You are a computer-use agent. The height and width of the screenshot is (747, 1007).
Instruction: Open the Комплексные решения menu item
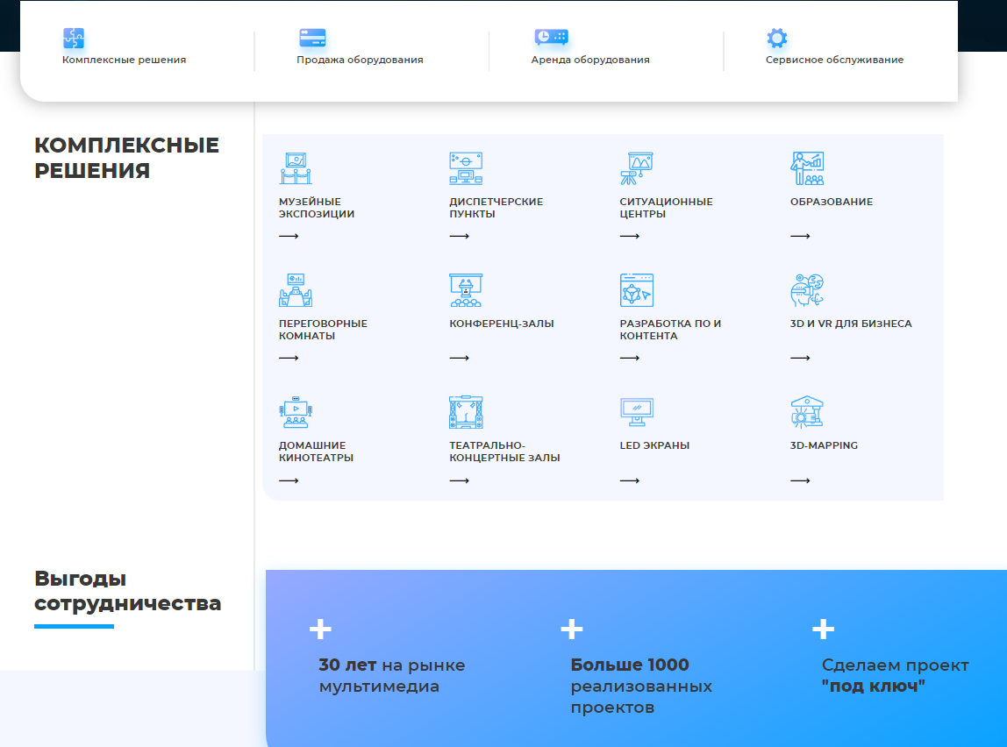point(124,60)
